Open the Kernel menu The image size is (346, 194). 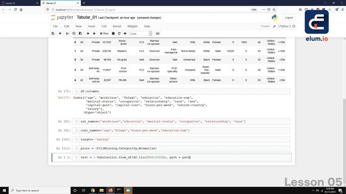[x=117, y=26]
